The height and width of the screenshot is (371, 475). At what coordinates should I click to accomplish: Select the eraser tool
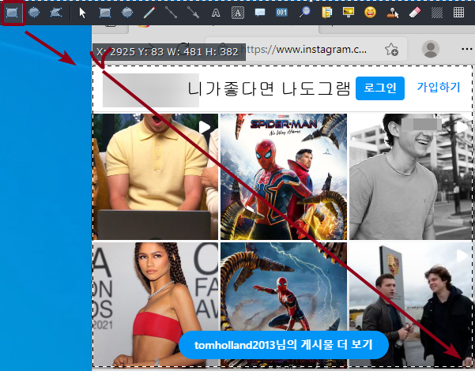tap(415, 13)
